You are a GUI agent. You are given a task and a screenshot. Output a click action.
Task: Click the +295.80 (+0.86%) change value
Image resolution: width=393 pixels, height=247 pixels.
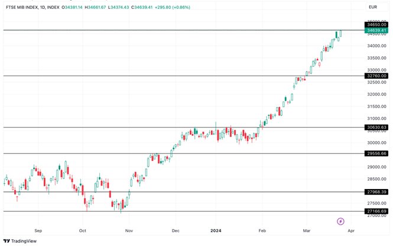tap(173, 7)
